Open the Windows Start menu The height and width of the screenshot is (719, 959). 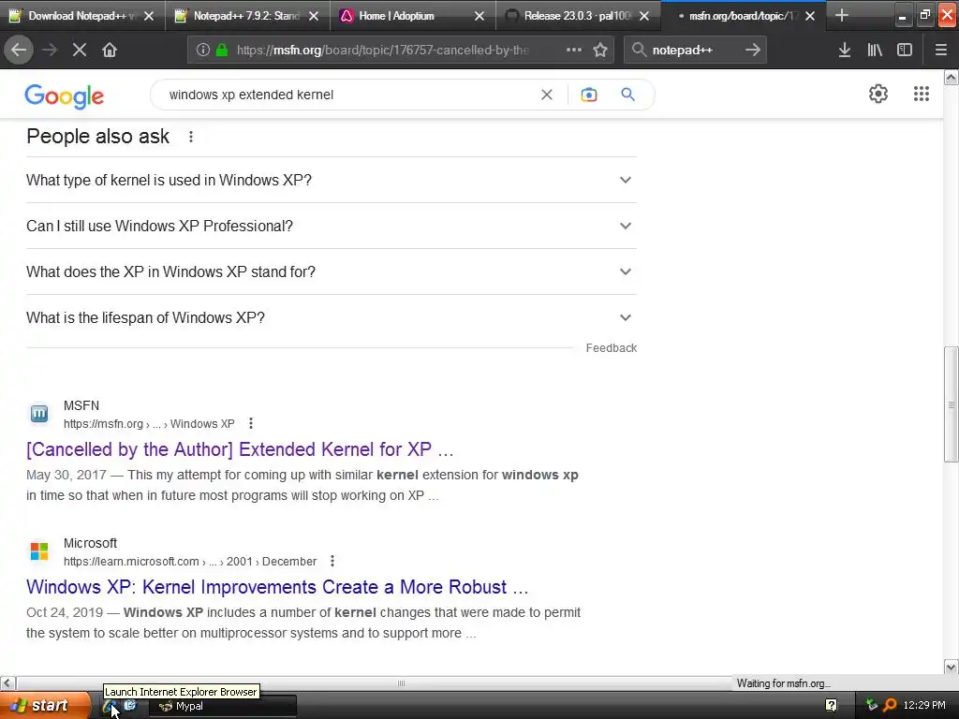44,706
